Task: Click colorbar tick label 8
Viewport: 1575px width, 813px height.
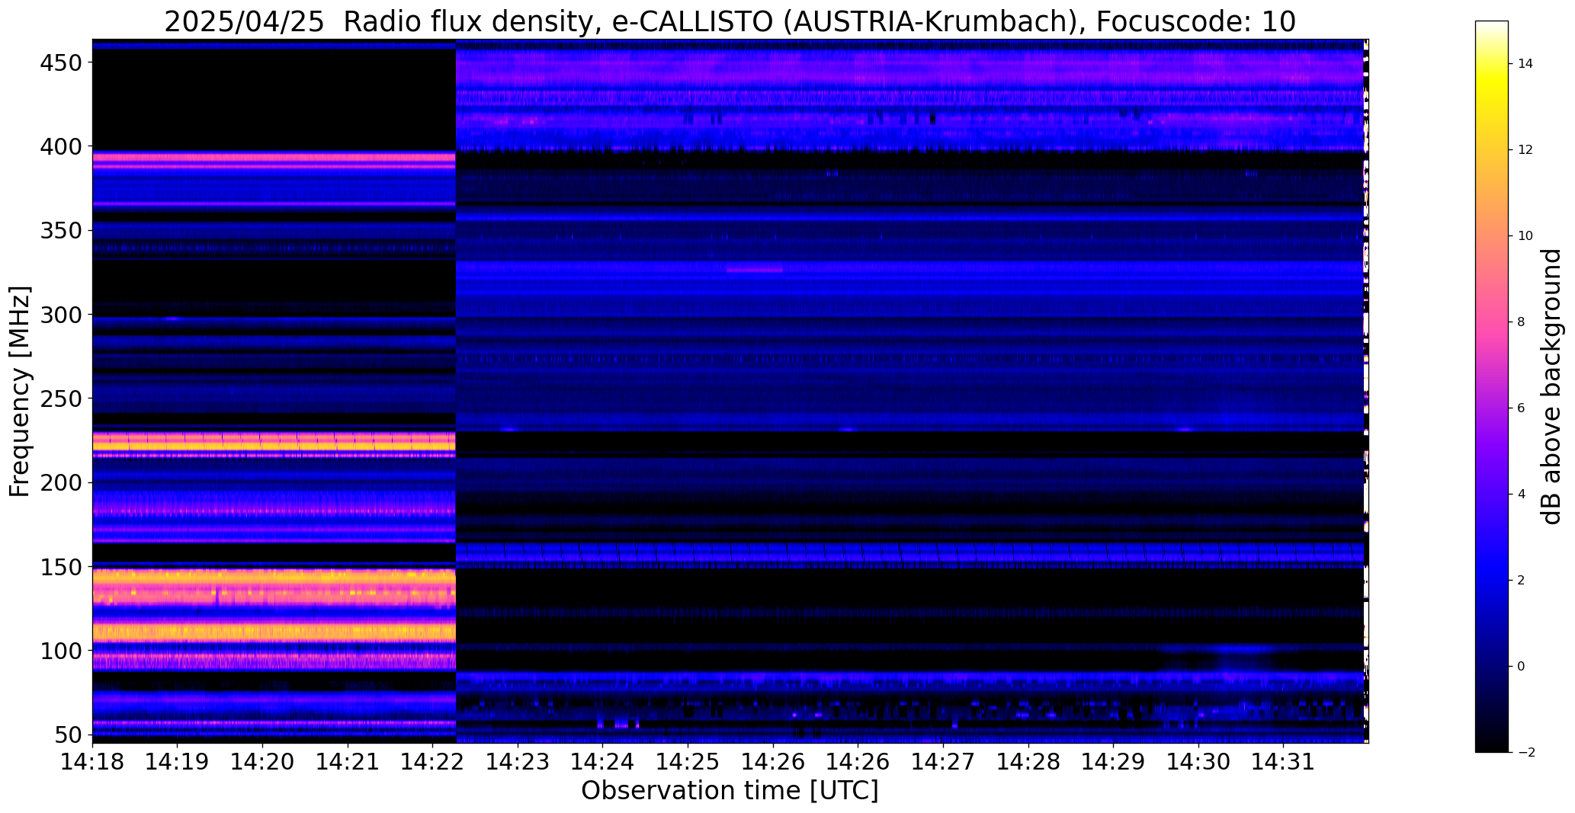Action: tap(1522, 322)
